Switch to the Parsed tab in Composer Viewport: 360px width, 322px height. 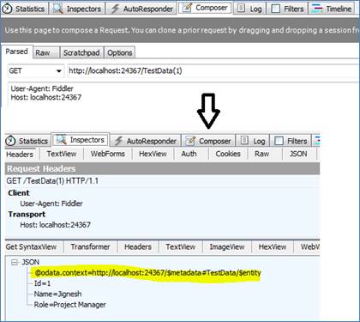tap(16, 52)
